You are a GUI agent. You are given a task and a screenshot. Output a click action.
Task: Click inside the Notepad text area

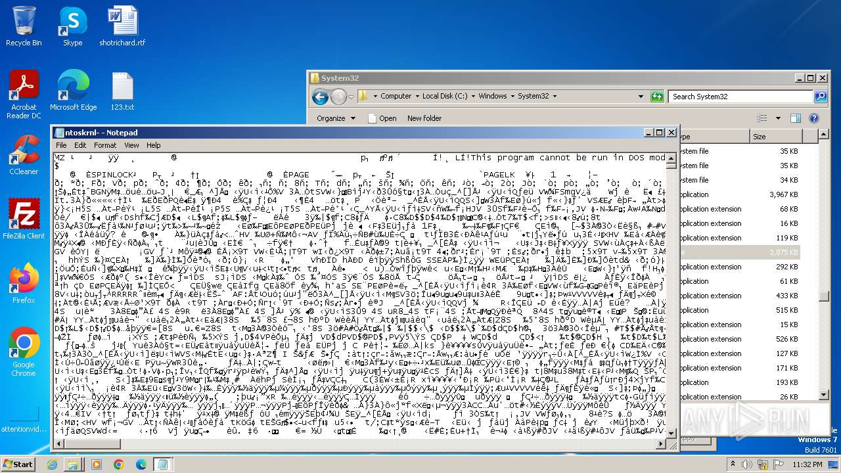point(359,296)
